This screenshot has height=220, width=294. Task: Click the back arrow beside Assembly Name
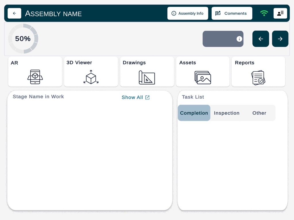click(x=14, y=13)
